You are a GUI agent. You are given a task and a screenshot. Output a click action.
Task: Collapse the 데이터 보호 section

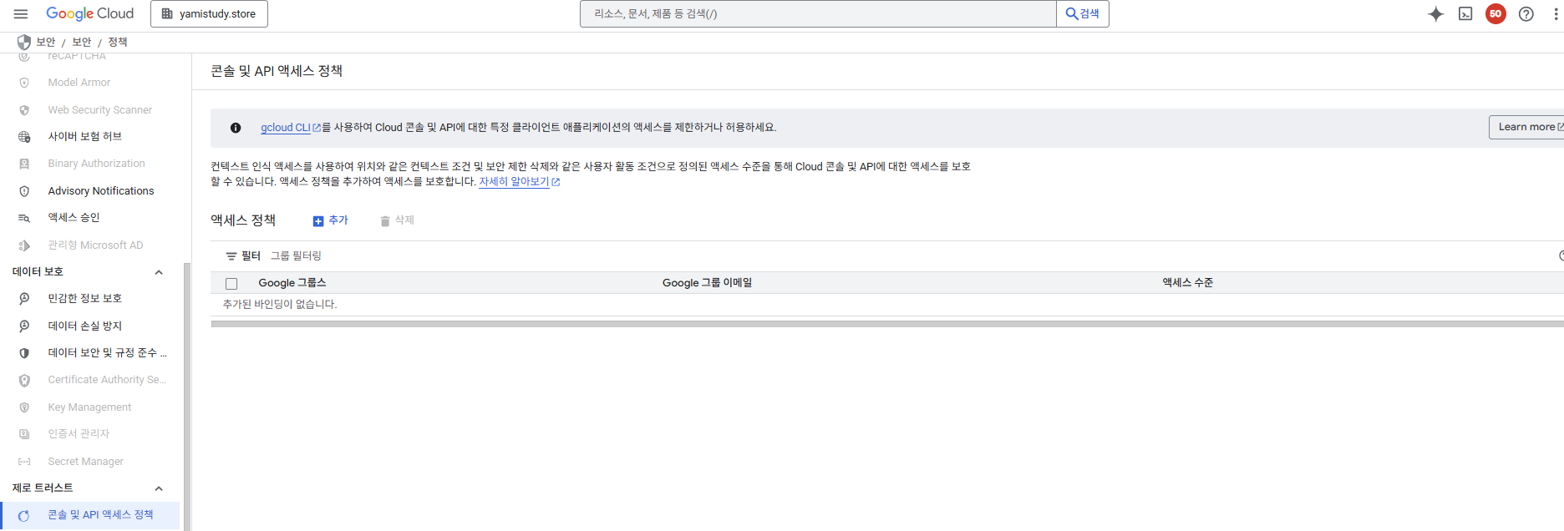159,272
